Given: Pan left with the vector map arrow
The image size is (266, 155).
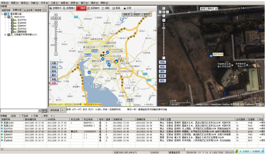Looking at the screenshot, I should 52,18.
